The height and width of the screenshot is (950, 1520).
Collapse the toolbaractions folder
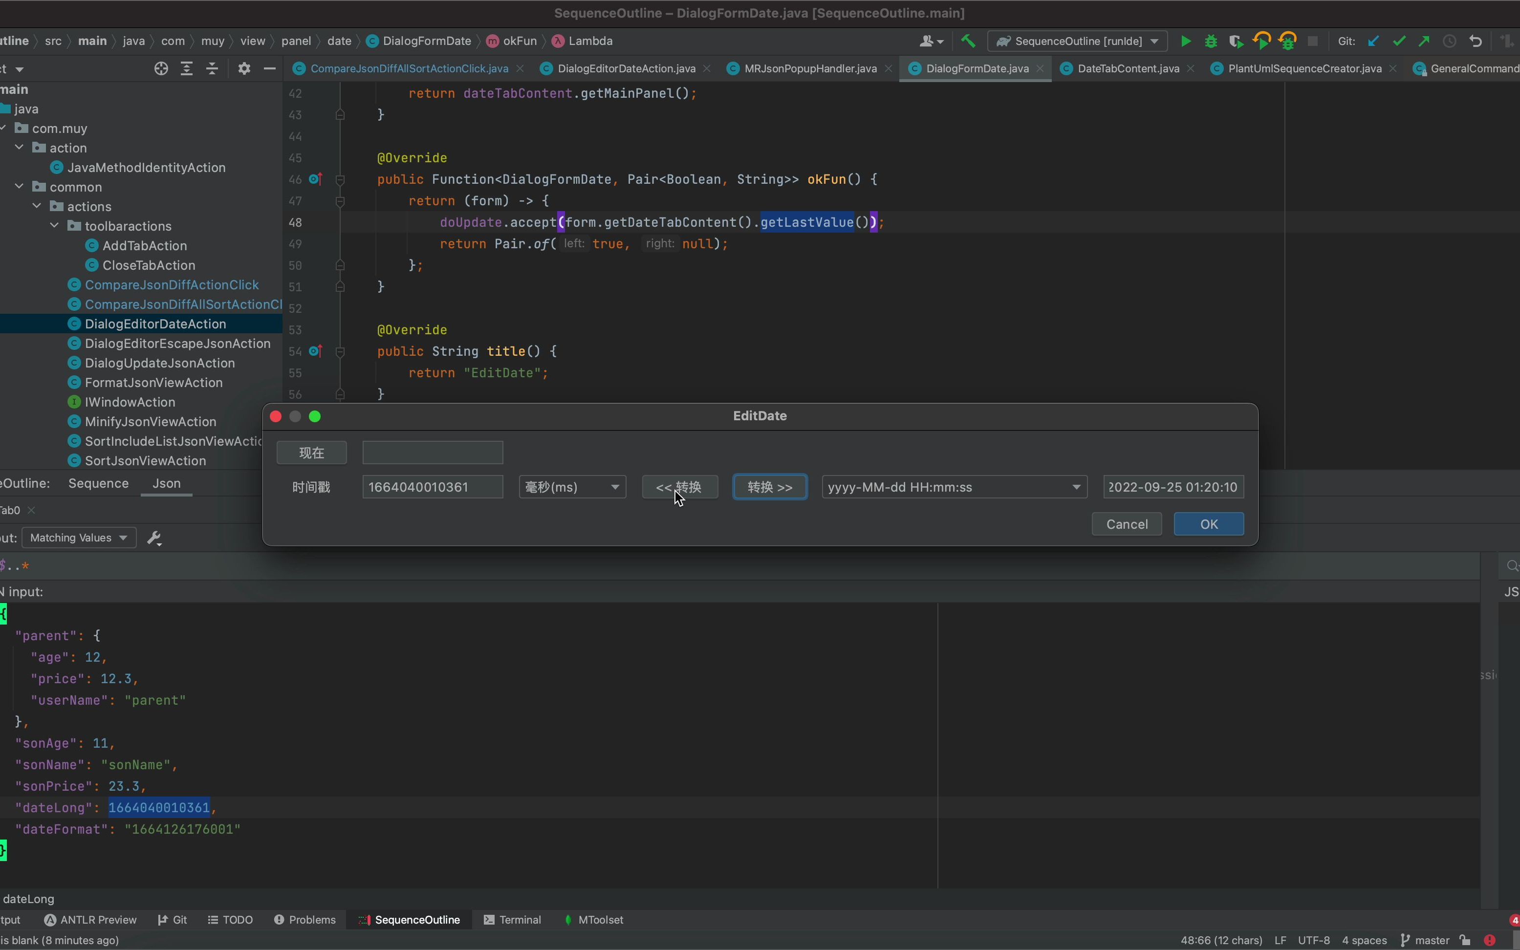pyautogui.click(x=55, y=226)
